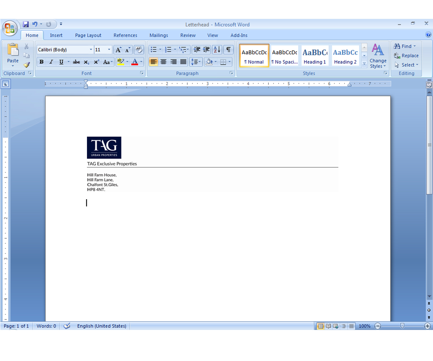Open the References tab
Screen dimensions: 433x361
point(125,35)
